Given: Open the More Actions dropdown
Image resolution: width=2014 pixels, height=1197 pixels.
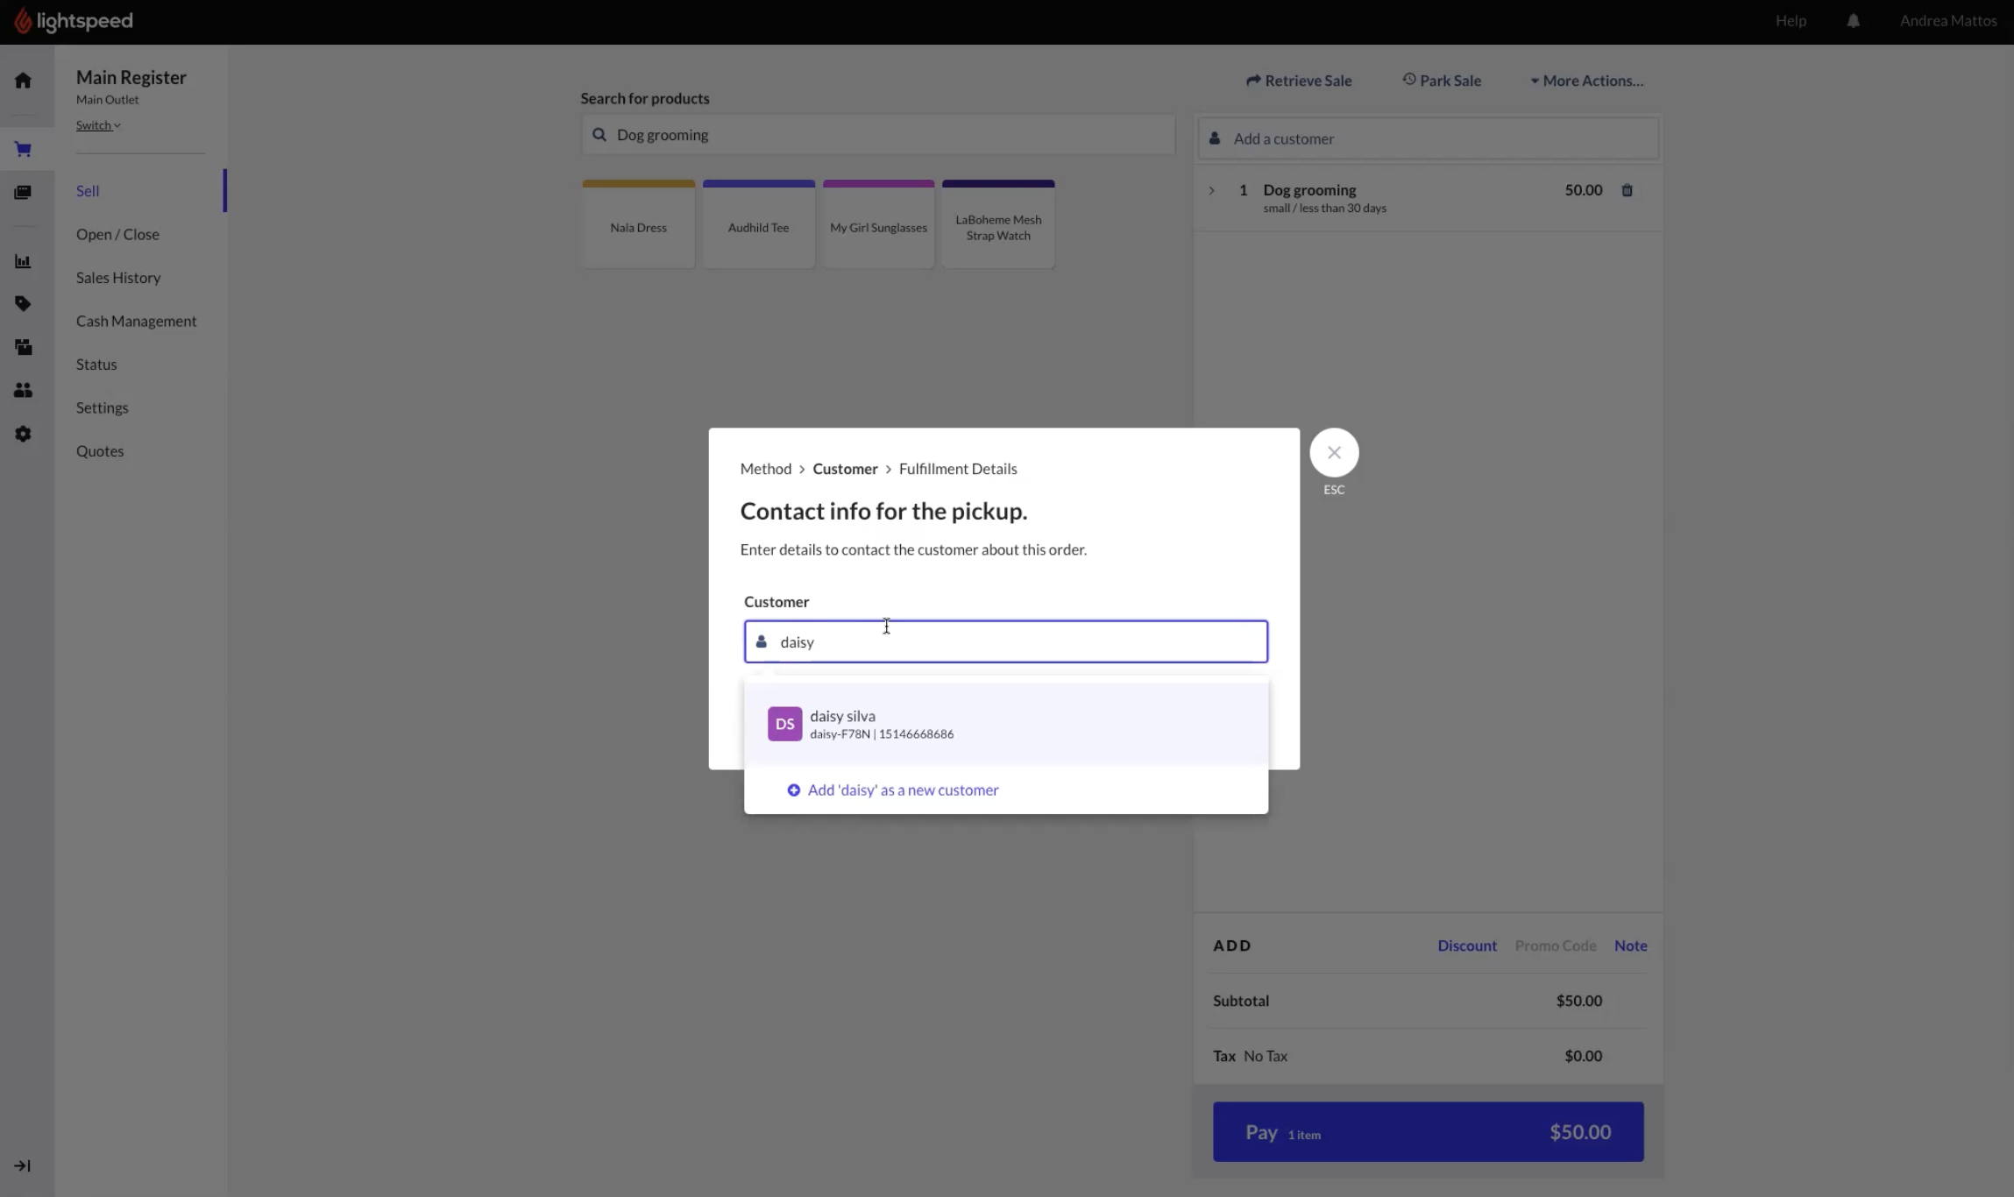Looking at the screenshot, I should (1586, 81).
